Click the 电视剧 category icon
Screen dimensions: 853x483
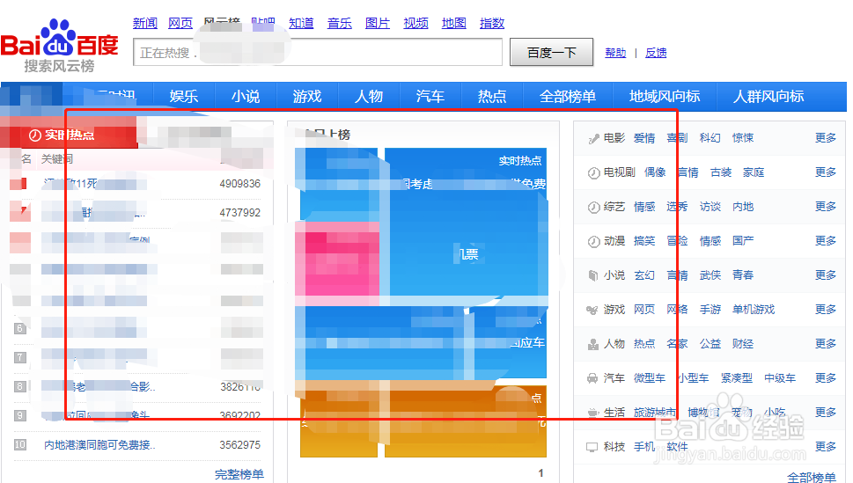593,173
